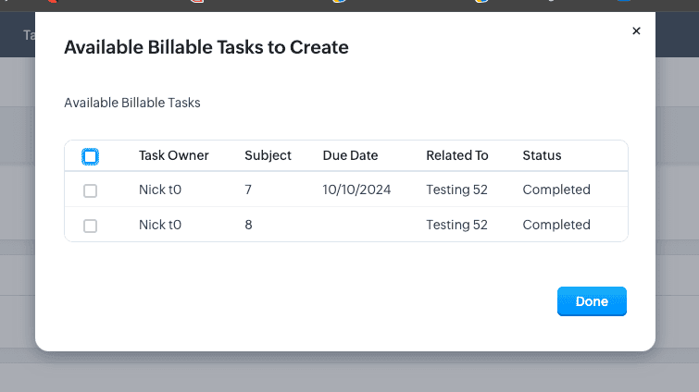699x392 pixels.
Task: Click the Subject column header
Action: click(x=268, y=155)
